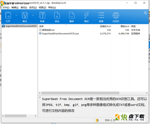The height and width of the screenshot is (124, 150).
Task: Click original size value 6,400,744
Action: pos(124,34)
